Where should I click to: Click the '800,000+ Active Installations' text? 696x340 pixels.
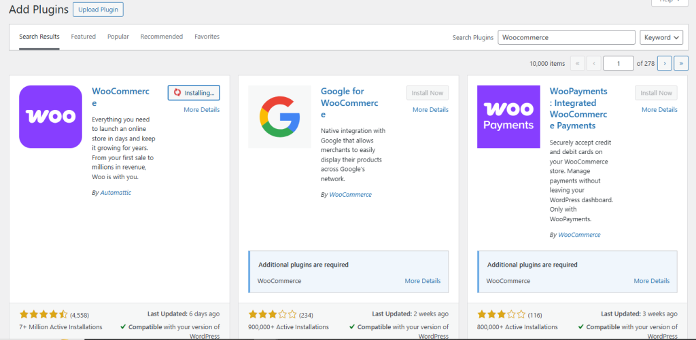(517, 327)
